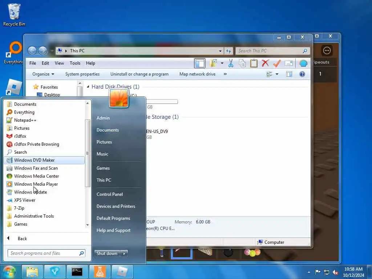Open the 7-Zip folder in programs

44,208
